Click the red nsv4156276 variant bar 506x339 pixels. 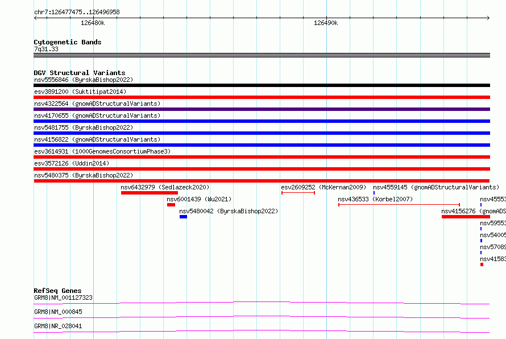tap(466, 217)
